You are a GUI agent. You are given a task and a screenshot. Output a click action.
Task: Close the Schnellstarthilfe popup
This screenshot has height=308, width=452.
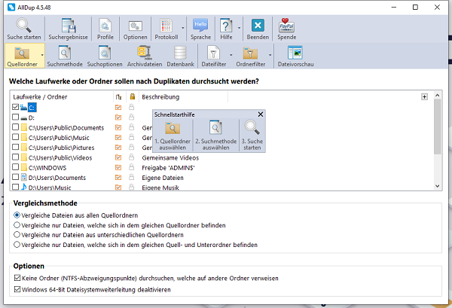point(261,114)
